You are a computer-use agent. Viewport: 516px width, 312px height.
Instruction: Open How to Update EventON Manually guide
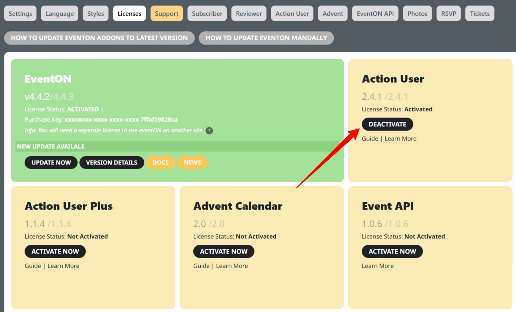point(266,38)
